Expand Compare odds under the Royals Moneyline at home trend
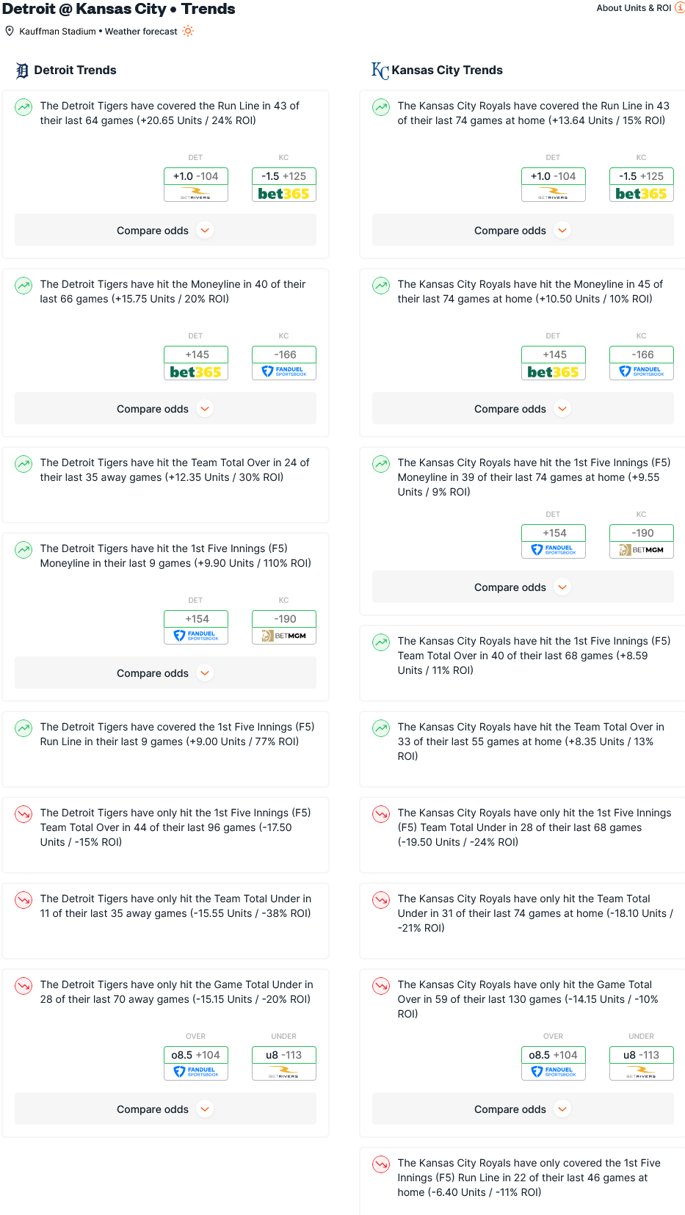The image size is (685, 1215). pos(523,409)
